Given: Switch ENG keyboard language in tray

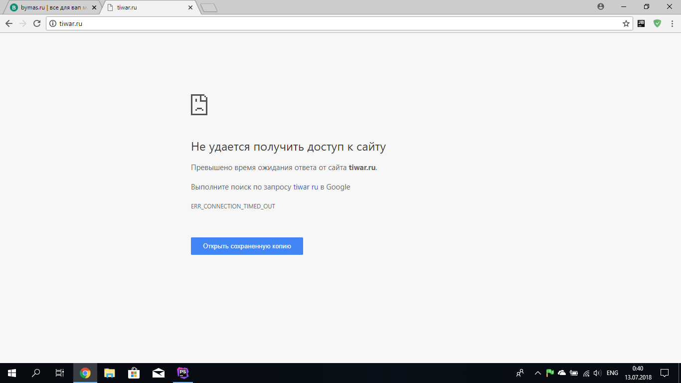Looking at the screenshot, I should (x=612, y=373).
